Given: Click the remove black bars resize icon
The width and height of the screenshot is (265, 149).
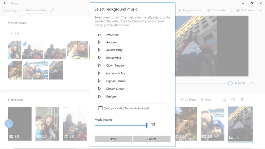Looking at the screenshot, I should pos(224,100).
